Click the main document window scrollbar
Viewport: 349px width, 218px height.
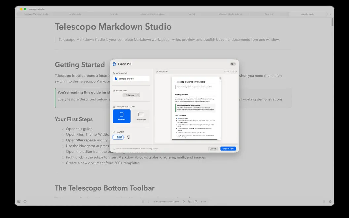332,22
